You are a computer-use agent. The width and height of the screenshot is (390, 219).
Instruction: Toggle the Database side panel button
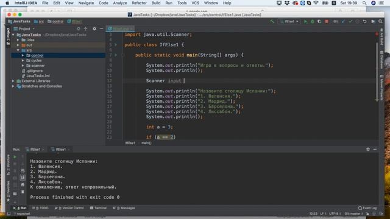coord(381,60)
